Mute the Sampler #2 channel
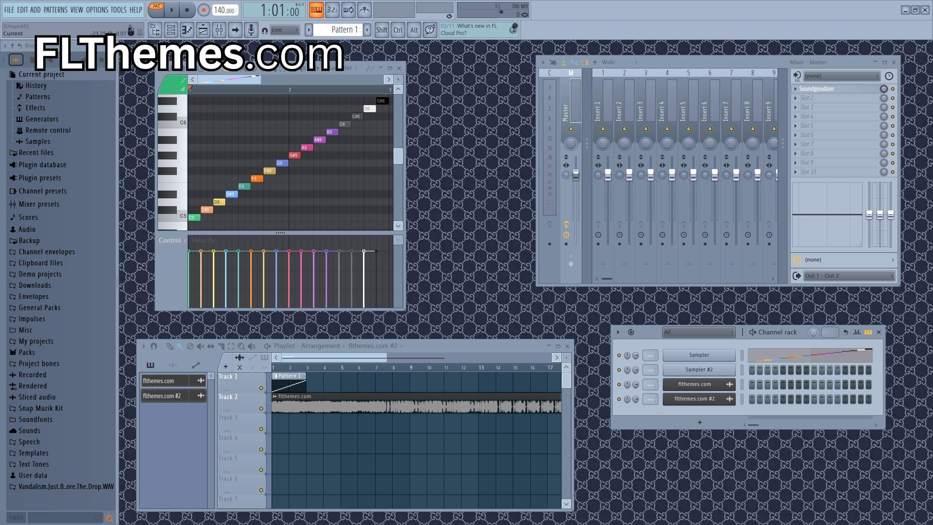The image size is (933, 525). click(619, 370)
